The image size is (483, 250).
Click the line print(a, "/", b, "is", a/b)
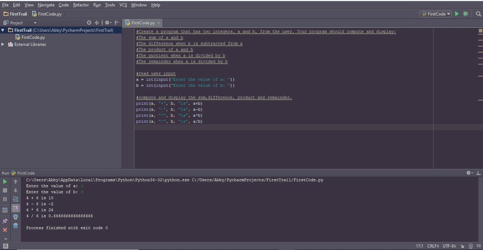(x=169, y=121)
